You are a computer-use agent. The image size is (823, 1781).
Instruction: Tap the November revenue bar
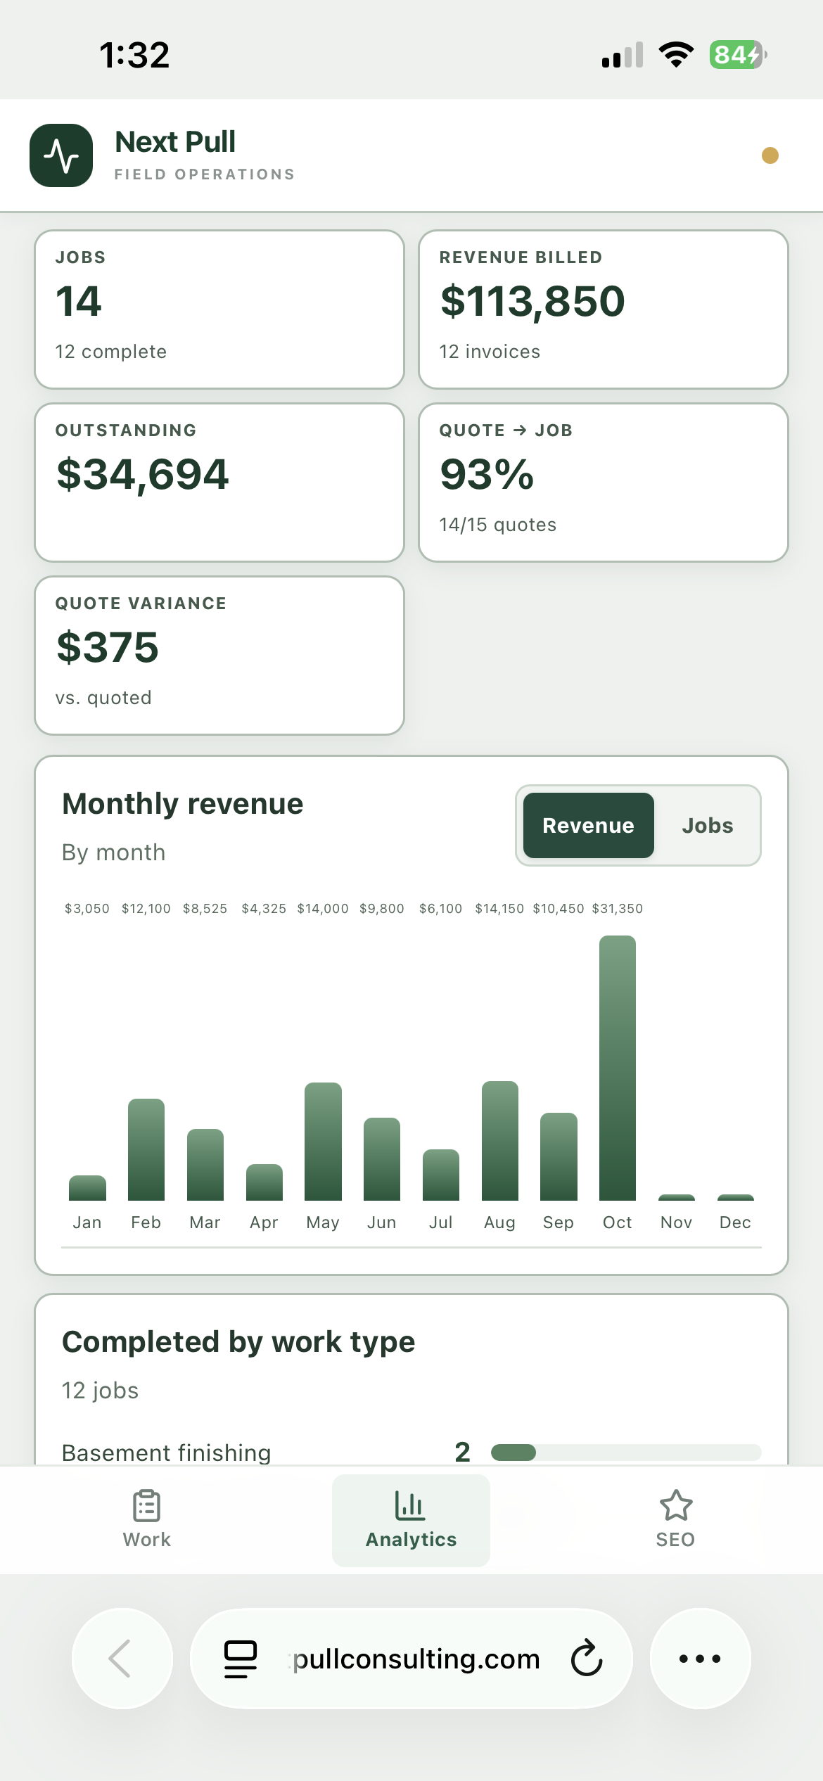677,1197
